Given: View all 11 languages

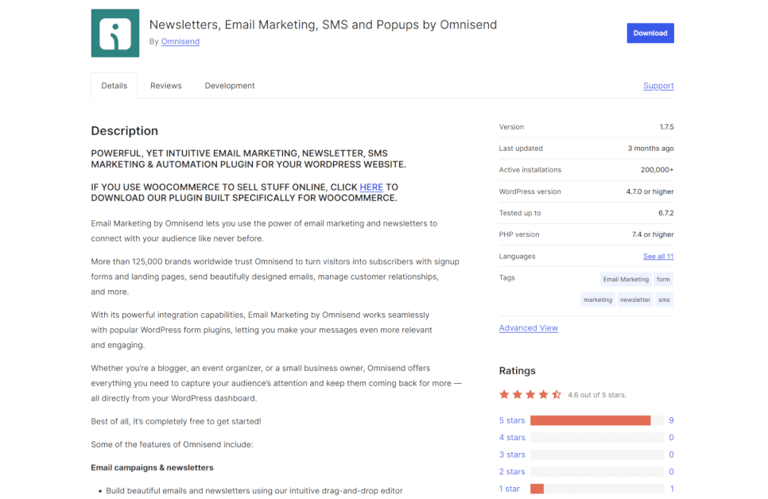Looking at the screenshot, I should [x=658, y=257].
